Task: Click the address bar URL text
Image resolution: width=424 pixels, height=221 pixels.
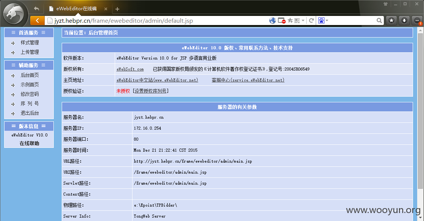Action: tap(123, 21)
